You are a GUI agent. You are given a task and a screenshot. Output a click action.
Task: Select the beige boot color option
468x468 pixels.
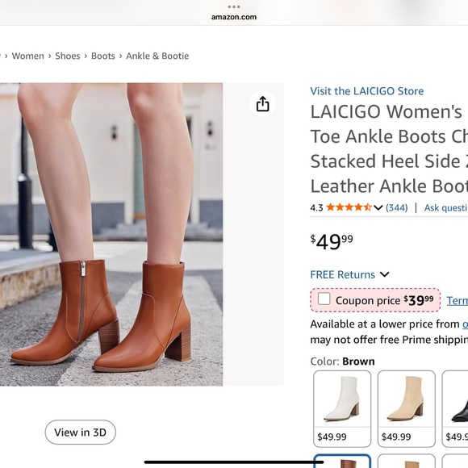tap(406, 408)
